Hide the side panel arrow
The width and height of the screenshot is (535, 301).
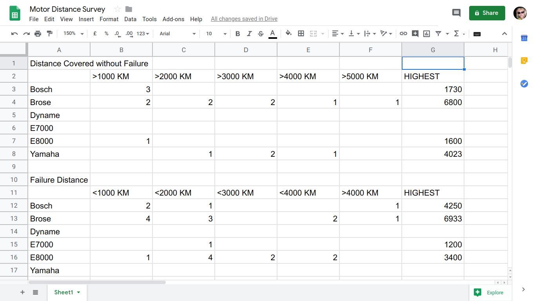pos(524,289)
